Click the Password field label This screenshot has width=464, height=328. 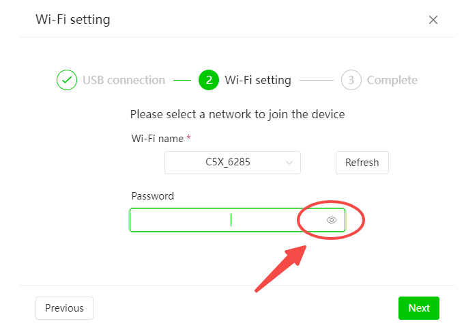coord(153,196)
